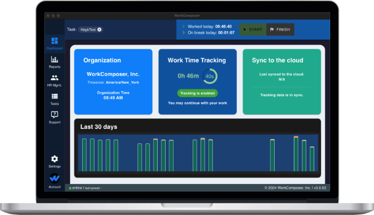Click the first bar in Last 30 days chart

coord(84,155)
